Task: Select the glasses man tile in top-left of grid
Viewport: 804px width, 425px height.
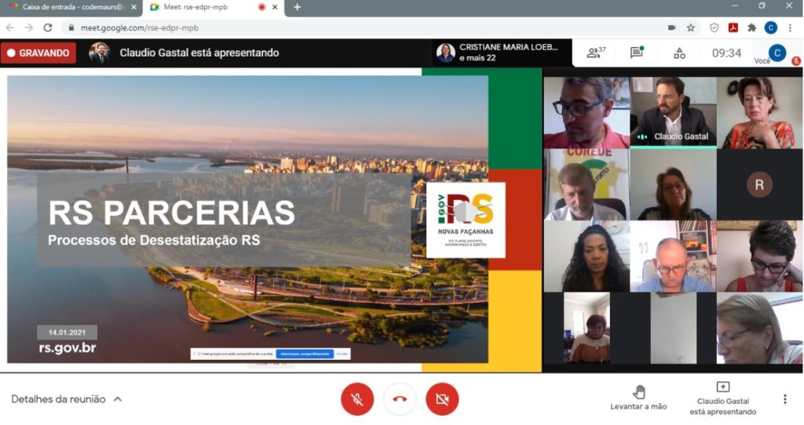Action: coord(587,112)
